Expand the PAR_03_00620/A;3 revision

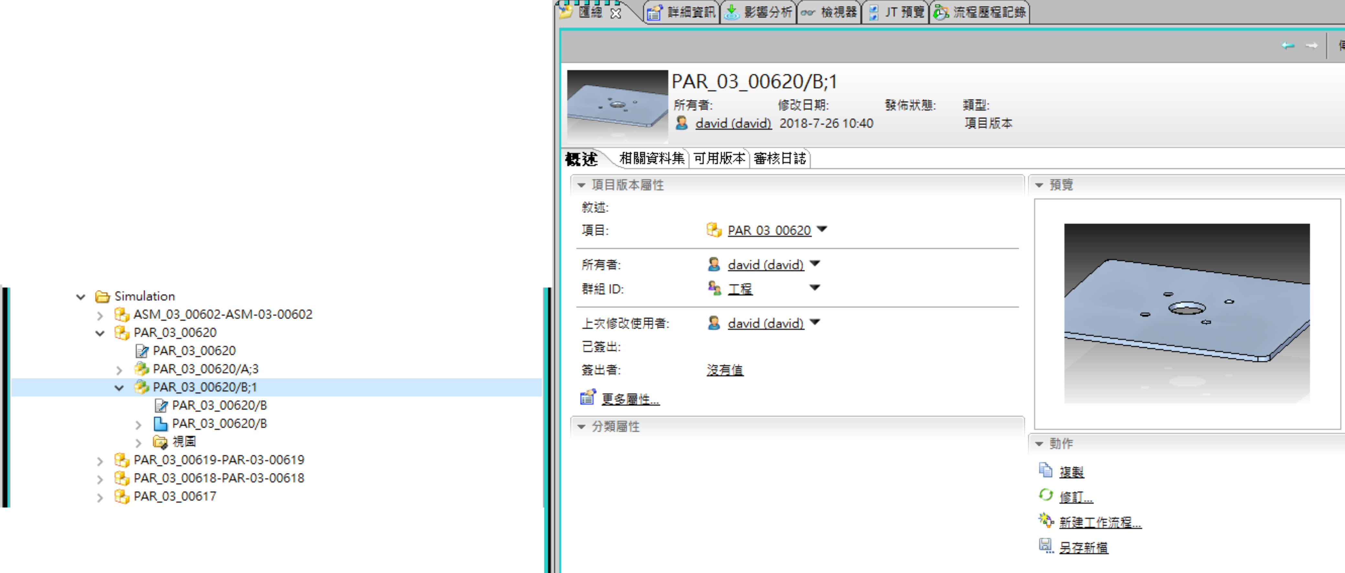tap(119, 370)
